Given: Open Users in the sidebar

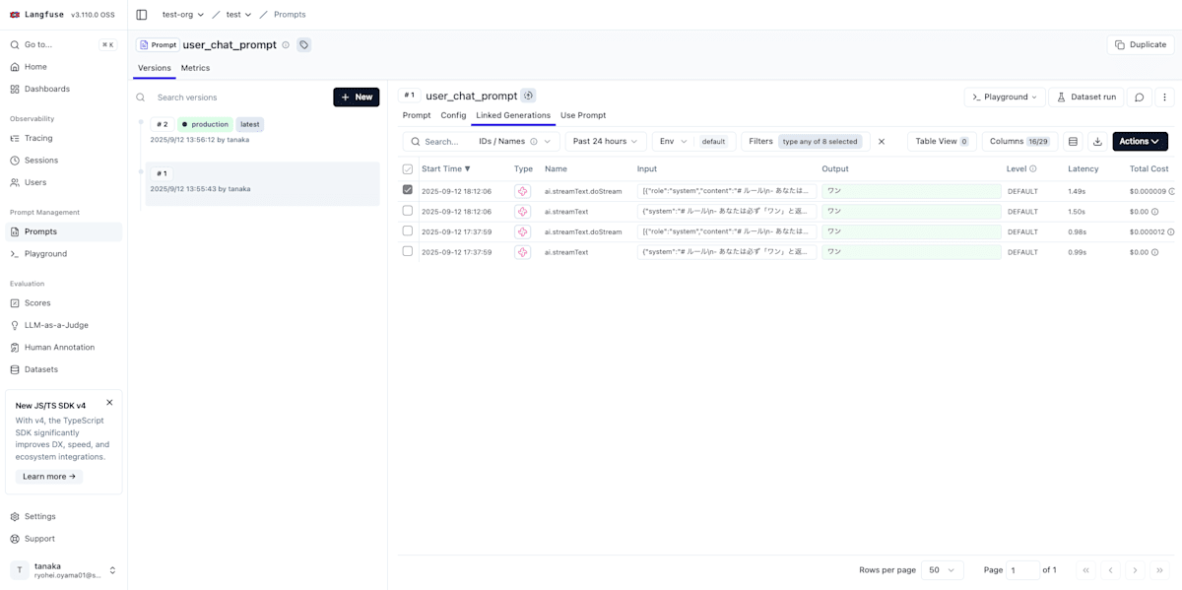Looking at the screenshot, I should [x=64, y=182].
